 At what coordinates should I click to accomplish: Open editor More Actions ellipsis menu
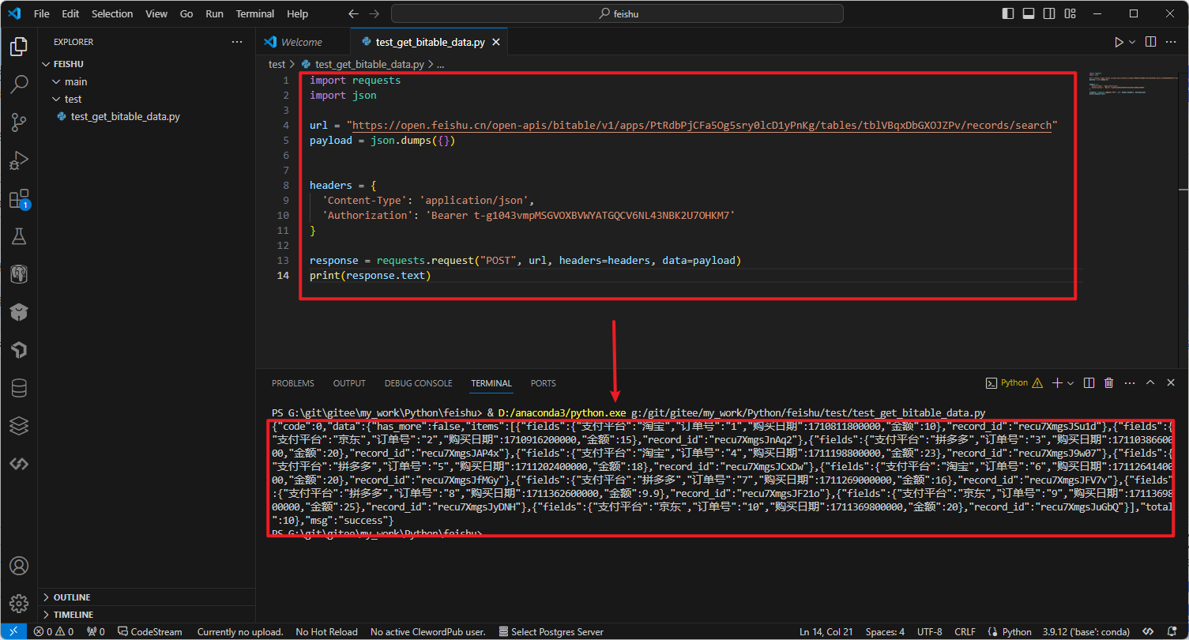click(1172, 42)
